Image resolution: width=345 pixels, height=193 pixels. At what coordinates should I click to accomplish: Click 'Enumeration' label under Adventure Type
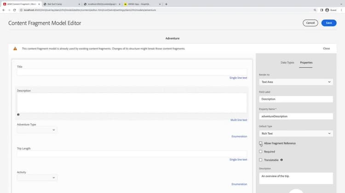239,137
